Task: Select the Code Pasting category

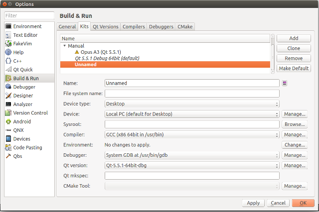Action: tap(29, 148)
